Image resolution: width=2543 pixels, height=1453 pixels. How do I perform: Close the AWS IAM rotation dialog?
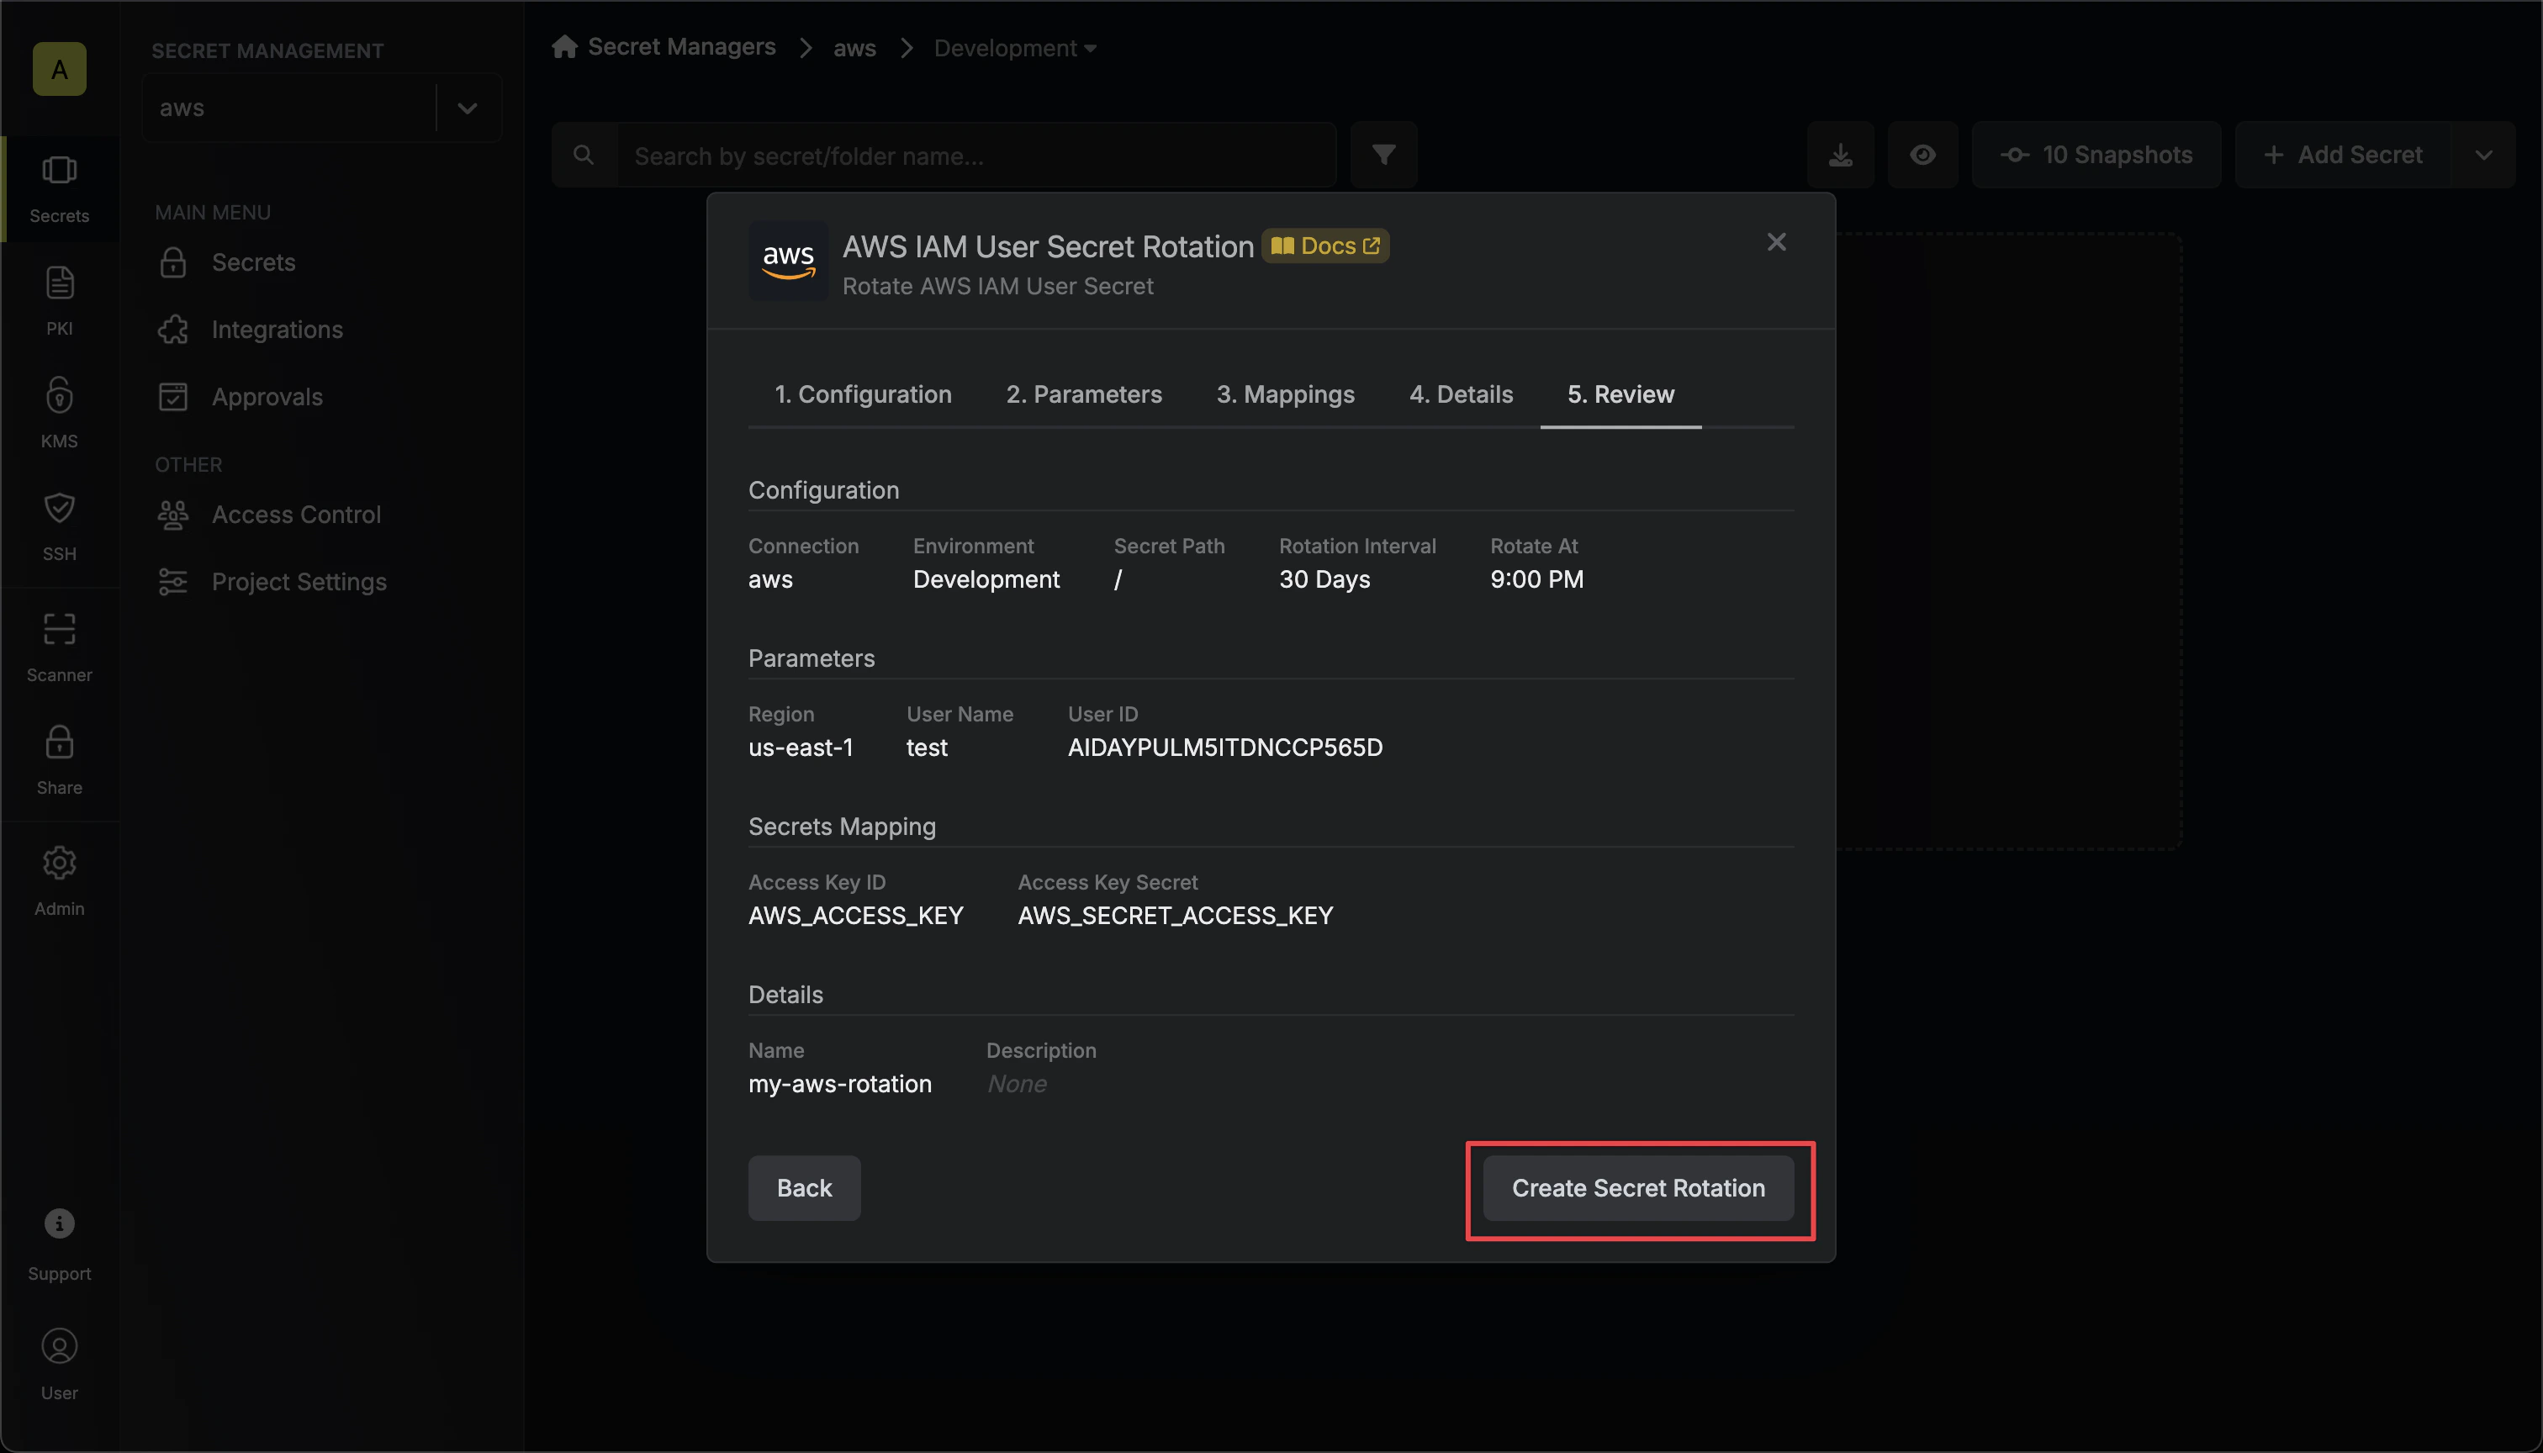point(1777,241)
